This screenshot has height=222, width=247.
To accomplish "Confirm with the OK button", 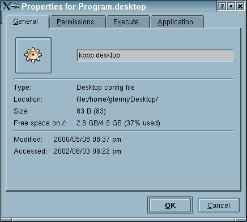I will 170,205.
